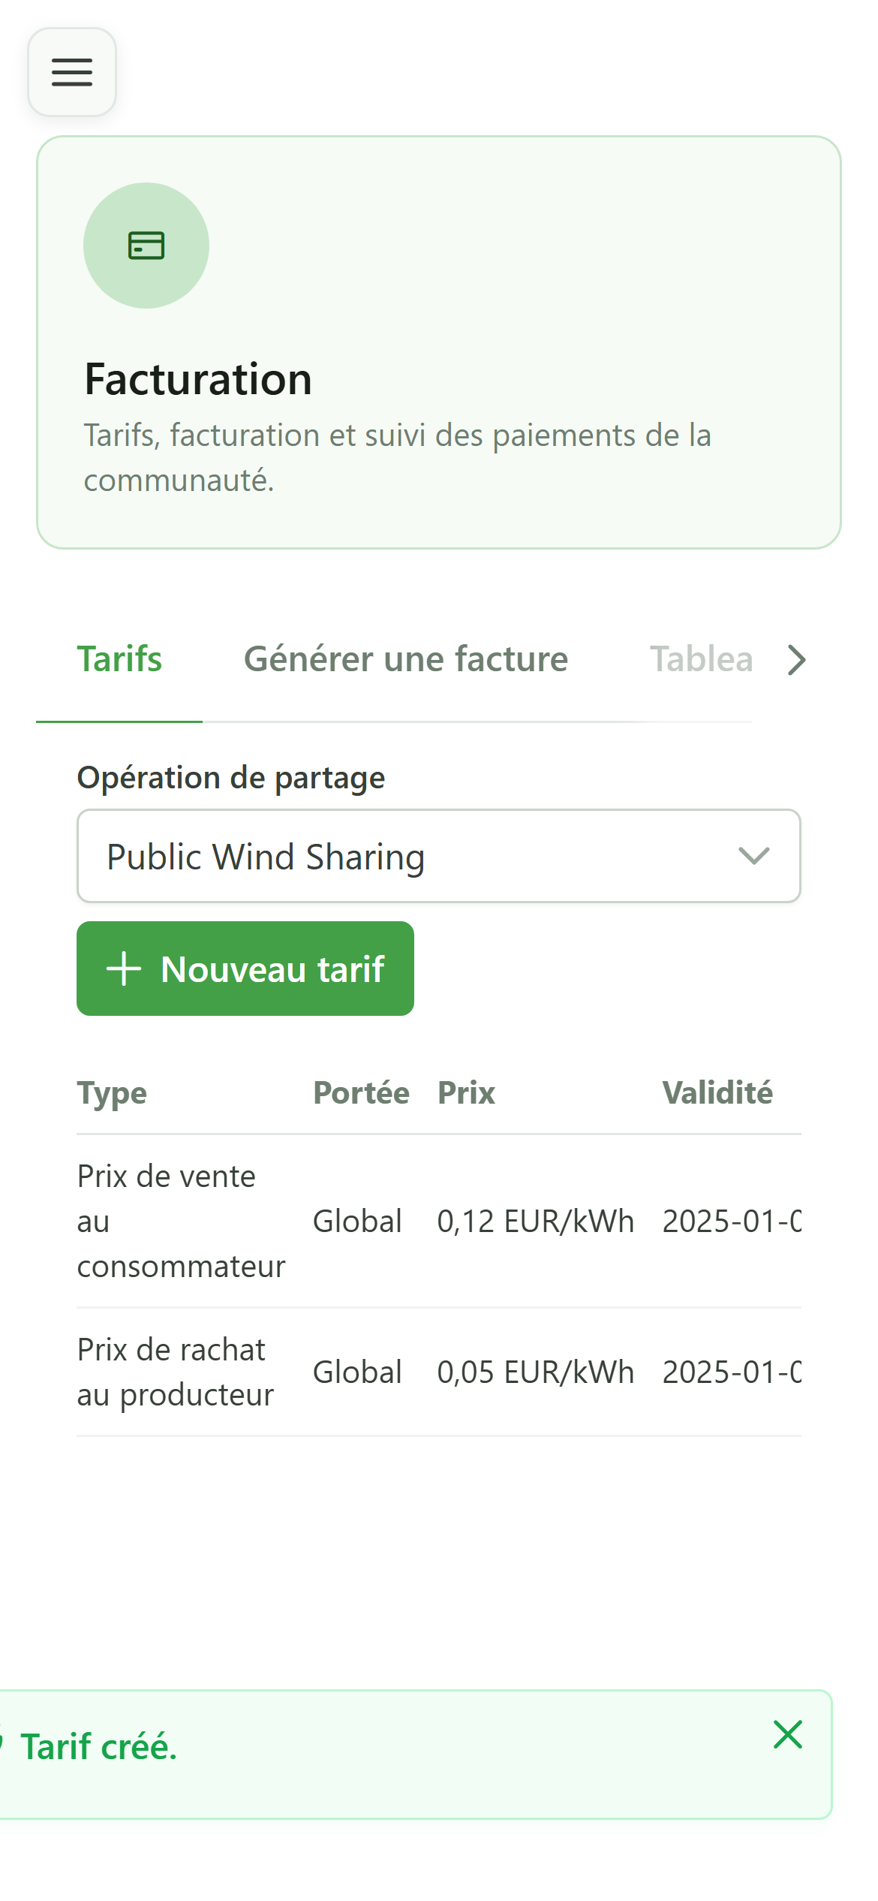The width and height of the screenshot is (878, 1901).
Task: Click the Prix column header
Action: (x=466, y=1093)
